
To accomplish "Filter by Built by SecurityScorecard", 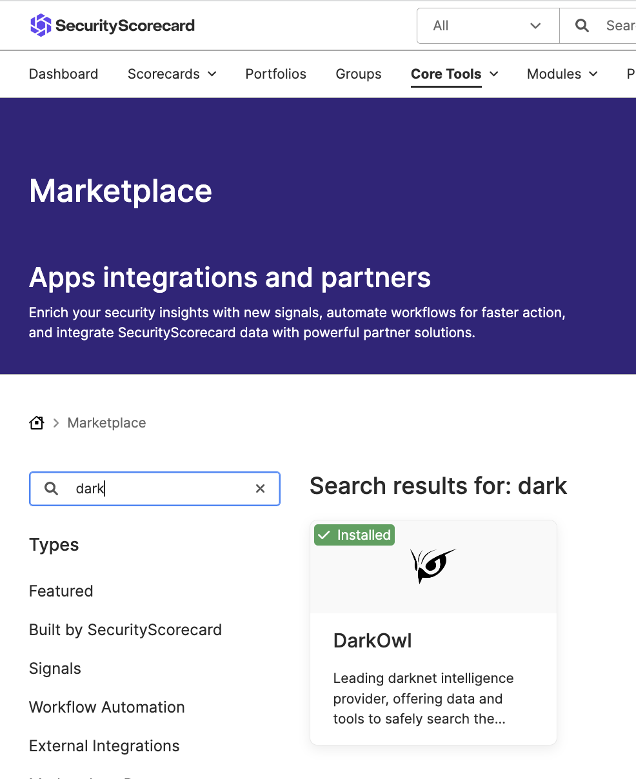I will pos(126,630).
